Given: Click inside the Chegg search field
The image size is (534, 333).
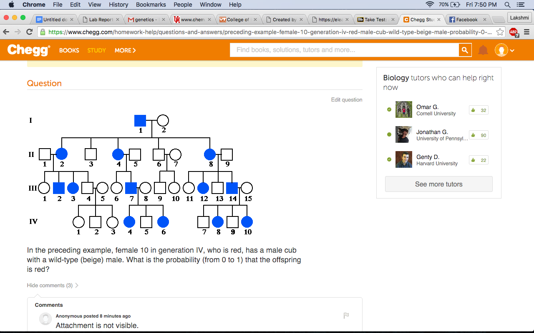Looking at the screenshot, I should click(342, 50).
